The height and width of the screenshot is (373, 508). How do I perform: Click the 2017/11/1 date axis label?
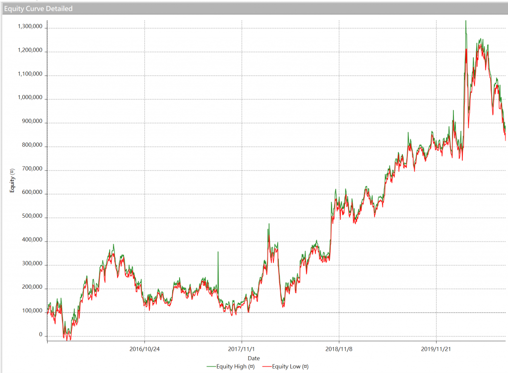click(x=242, y=349)
